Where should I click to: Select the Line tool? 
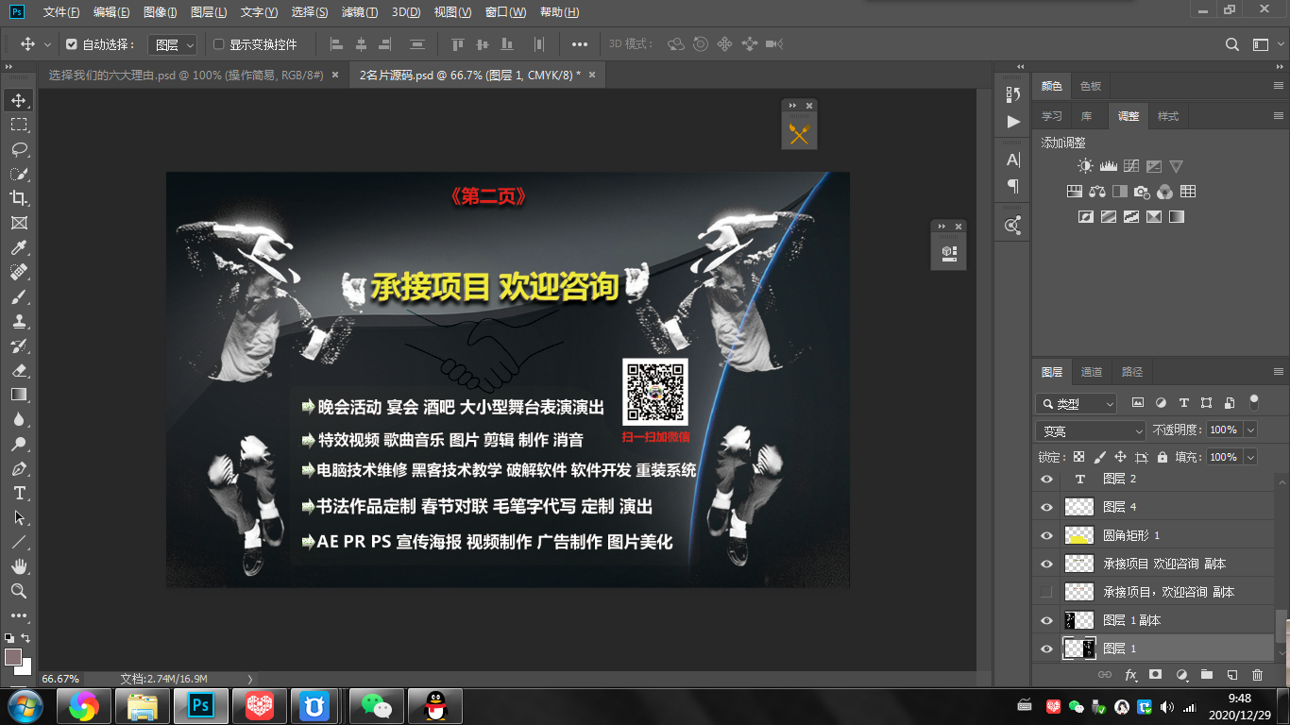(19, 542)
